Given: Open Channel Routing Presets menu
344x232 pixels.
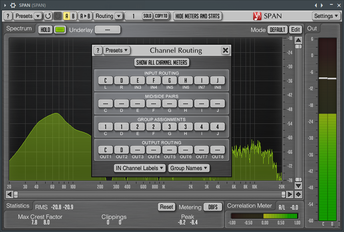Looking at the screenshot, I should pyautogui.click(x=116, y=50).
